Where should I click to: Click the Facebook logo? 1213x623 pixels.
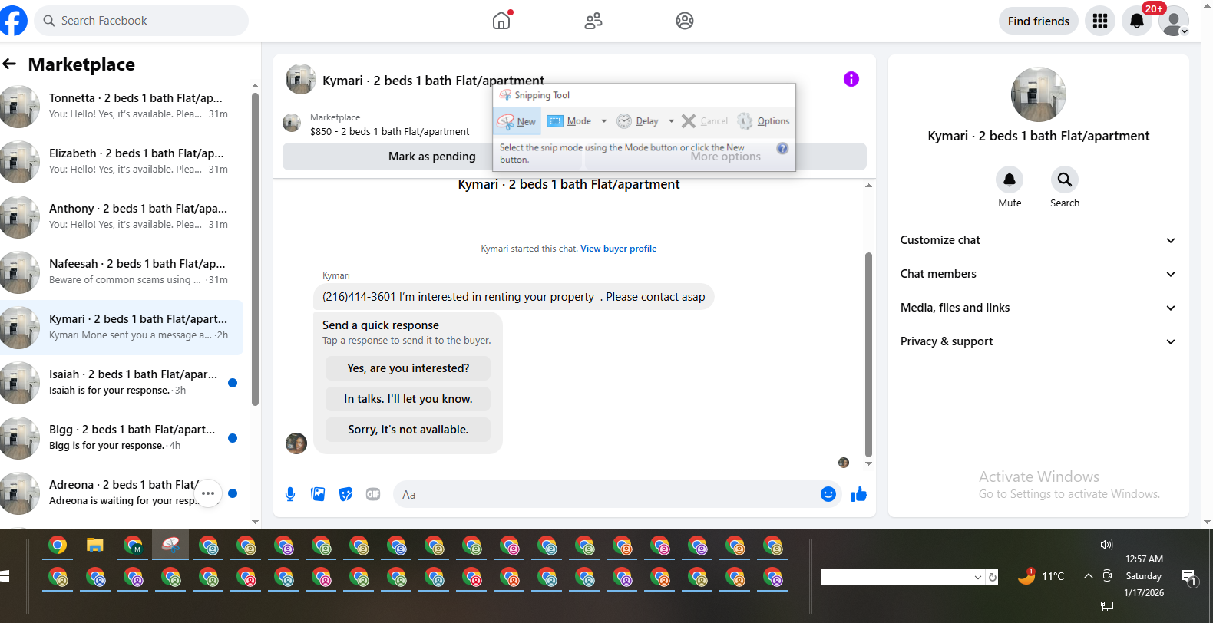point(12,21)
